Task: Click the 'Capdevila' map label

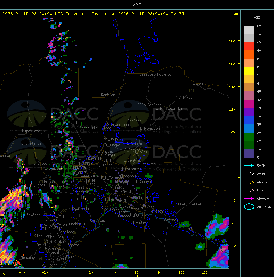Action: point(89,128)
